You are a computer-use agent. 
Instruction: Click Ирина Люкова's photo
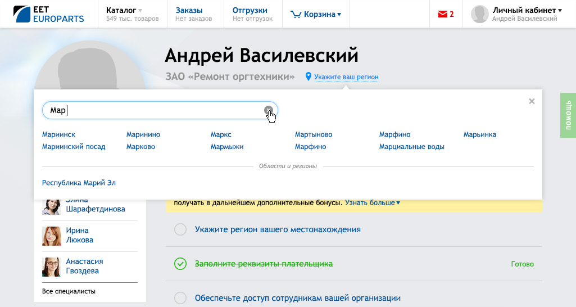coord(52,236)
